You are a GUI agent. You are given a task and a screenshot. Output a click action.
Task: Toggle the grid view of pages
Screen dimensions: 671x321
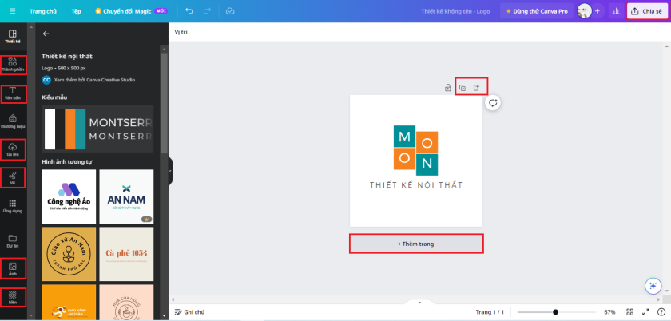(x=630, y=312)
